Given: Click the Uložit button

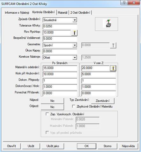Looking at the screenshot, I should click(31, 146).
